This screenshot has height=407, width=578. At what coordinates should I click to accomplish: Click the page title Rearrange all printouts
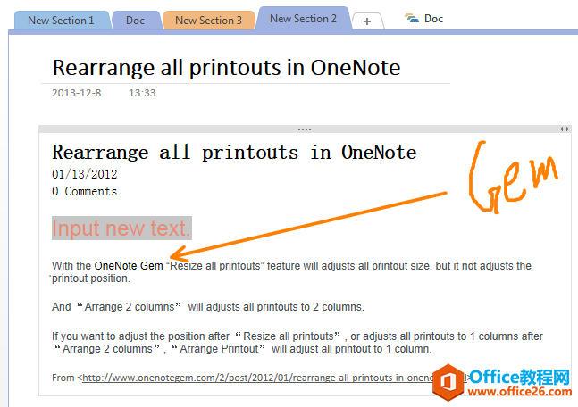(x=226, y=68)
